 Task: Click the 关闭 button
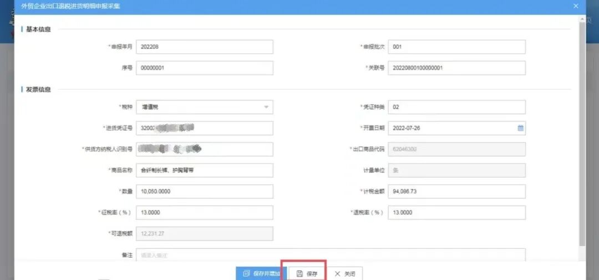345,273
